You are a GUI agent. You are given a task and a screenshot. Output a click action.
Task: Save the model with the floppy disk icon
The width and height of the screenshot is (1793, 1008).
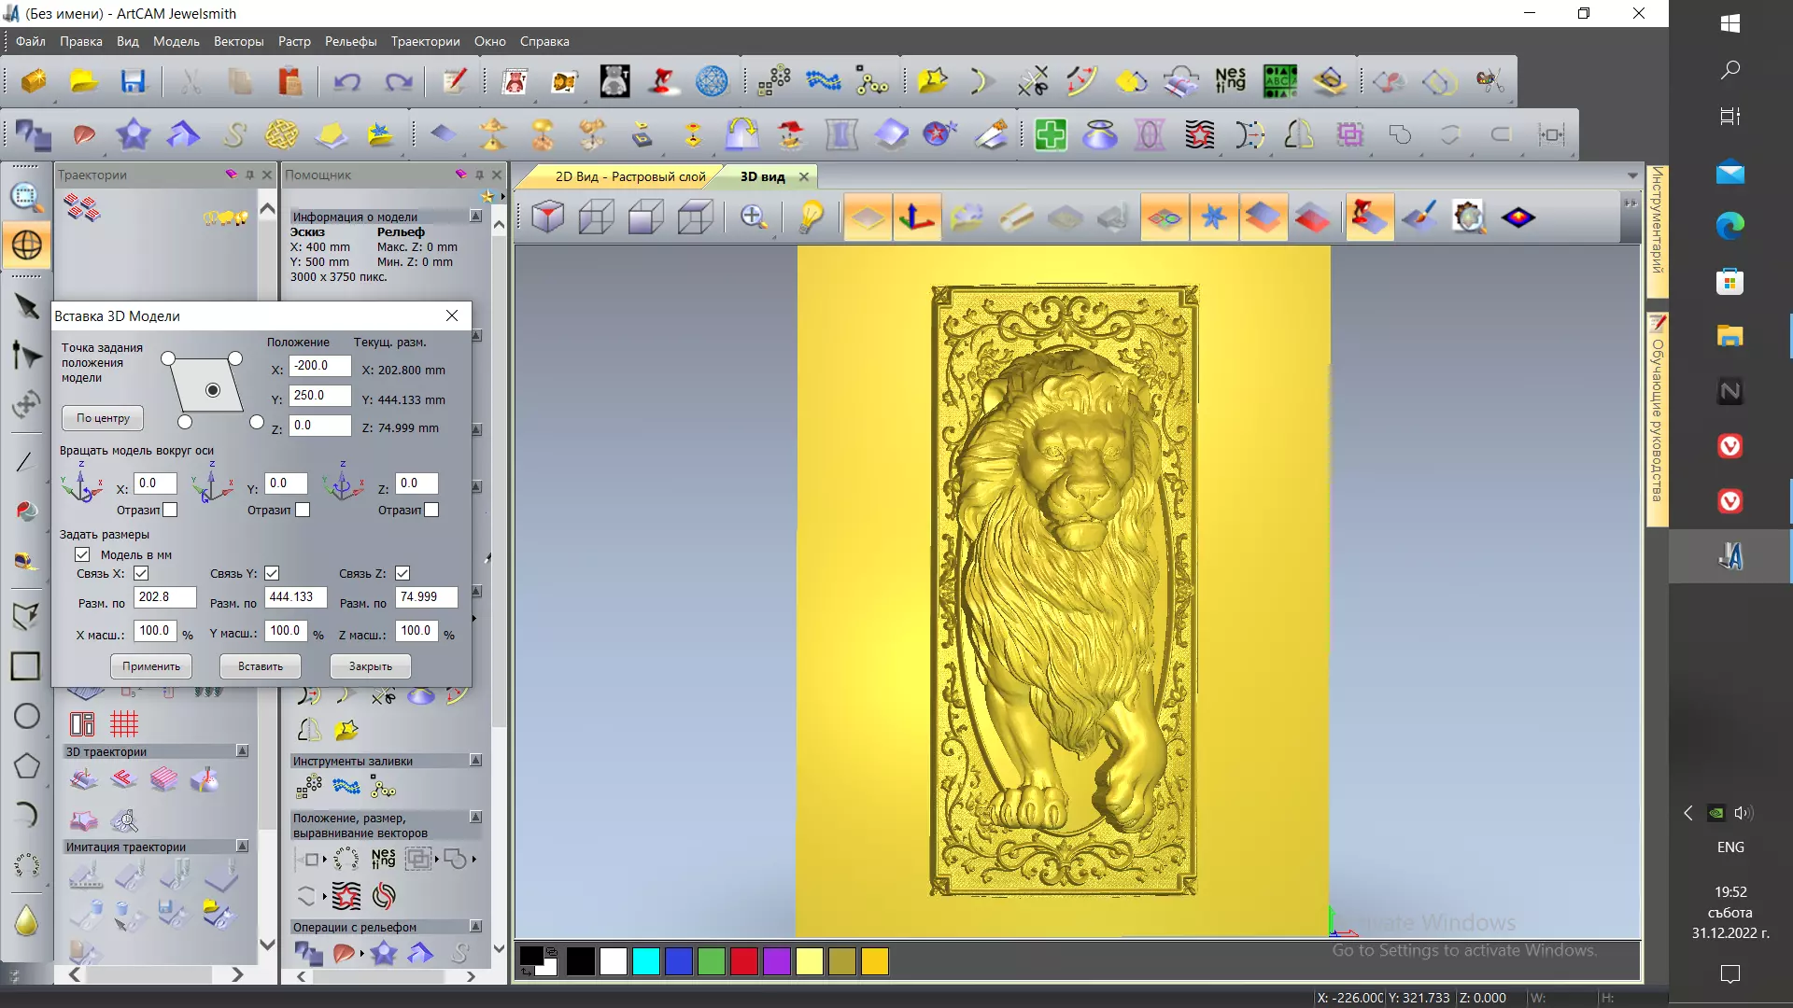point(134,81)
